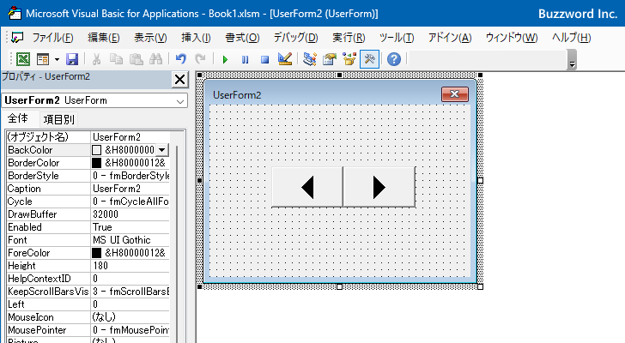Switch to the 項目別 tab
The height and width of the screenshot is (343, 625).
tap(59, 119)
